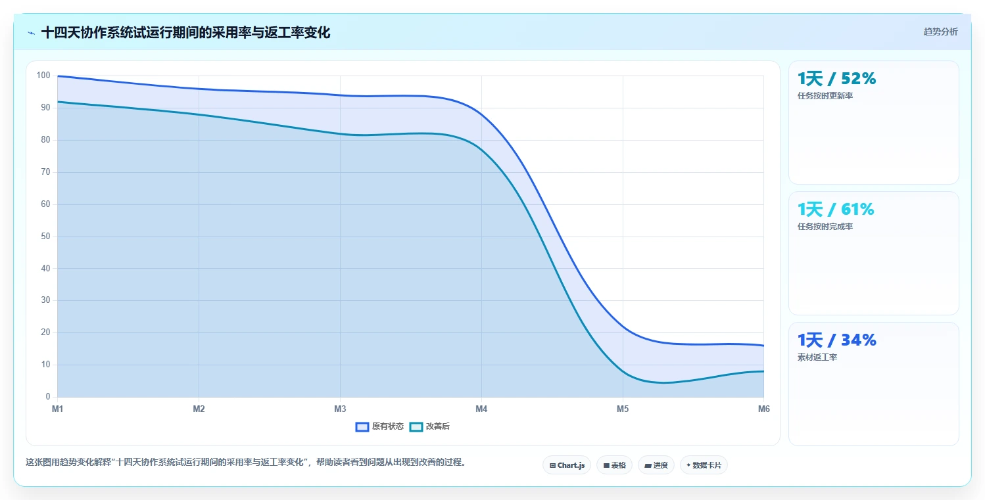
Task: Click the 原有状态 legend label
Action: click(388, 426)
